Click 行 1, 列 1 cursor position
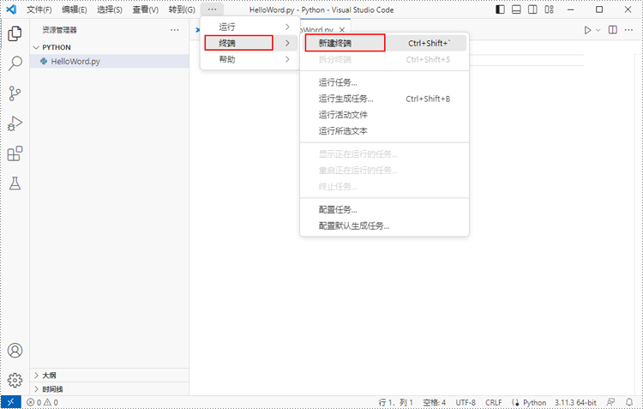 coord(395,402)
